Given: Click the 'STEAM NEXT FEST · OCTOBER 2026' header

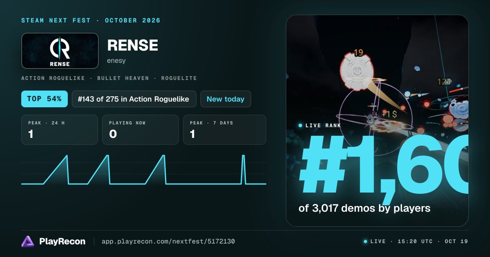Looking at the screenshot, I should (x=91, y=20).
